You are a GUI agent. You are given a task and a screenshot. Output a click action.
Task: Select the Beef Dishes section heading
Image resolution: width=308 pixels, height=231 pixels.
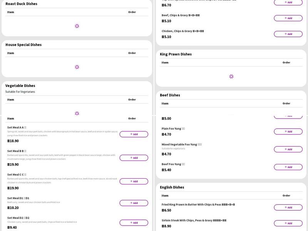[x=170, y=95]
